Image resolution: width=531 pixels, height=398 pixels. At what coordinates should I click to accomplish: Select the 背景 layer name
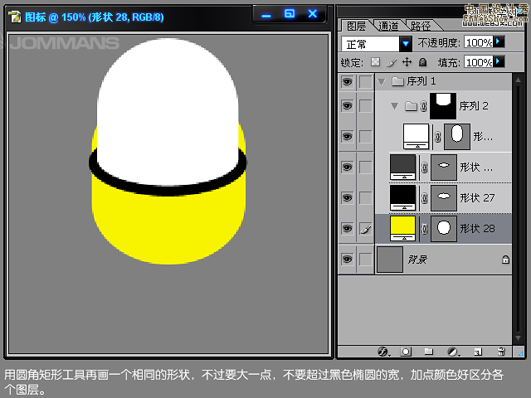click(417, 260)
